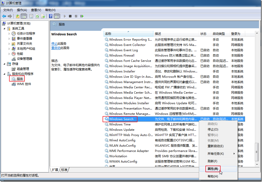Toggle the show/hide action pane icon
This screenshot has height=182, width=262.
(57, 16)
